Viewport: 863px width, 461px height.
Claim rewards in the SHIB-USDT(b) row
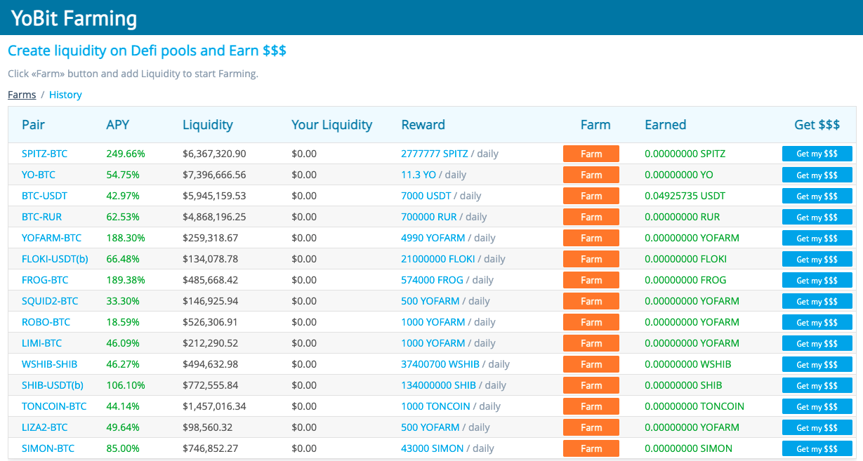pos(817,385)
